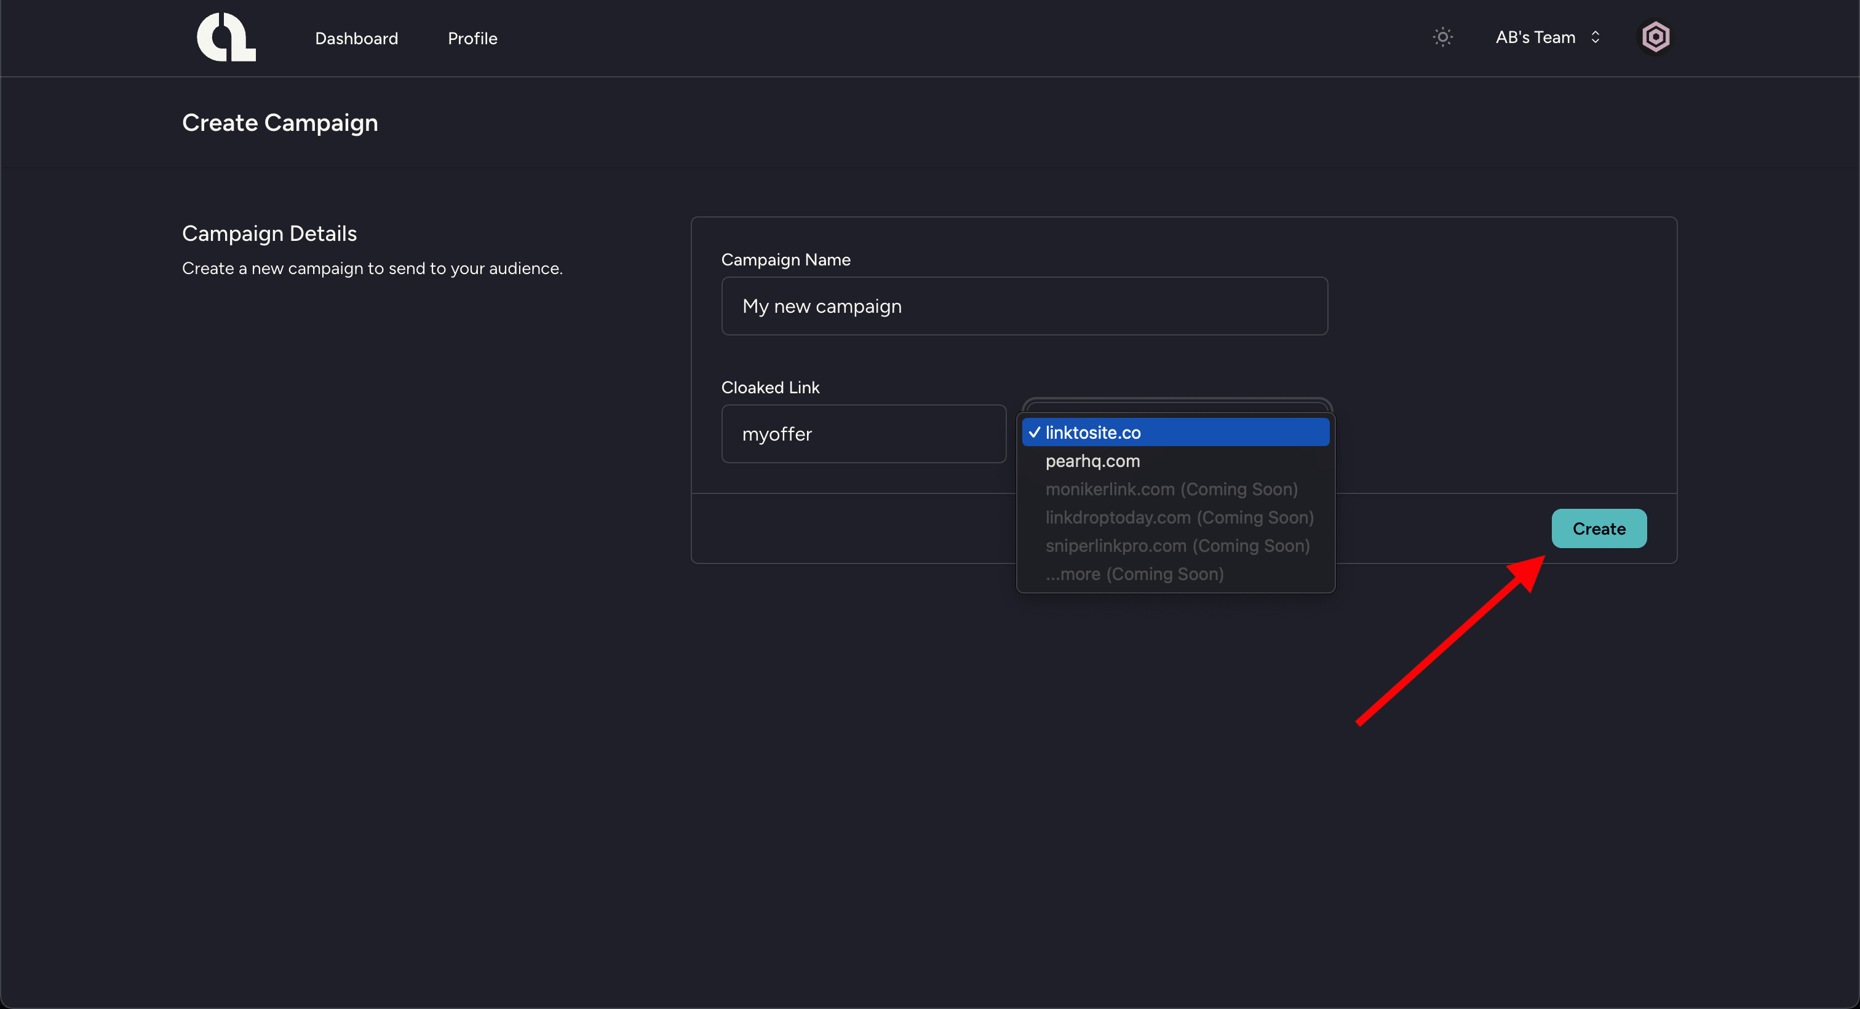Go to the Profile nav item

[x=472, y=38]
